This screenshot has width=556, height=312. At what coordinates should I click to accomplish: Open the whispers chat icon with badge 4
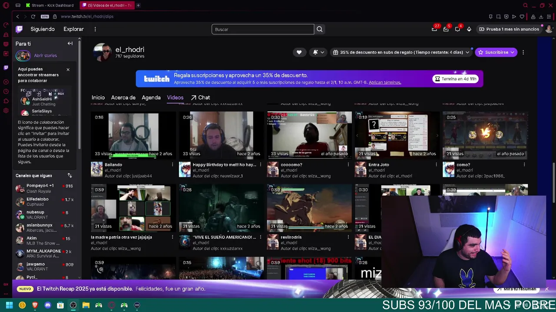click(457, 29)
